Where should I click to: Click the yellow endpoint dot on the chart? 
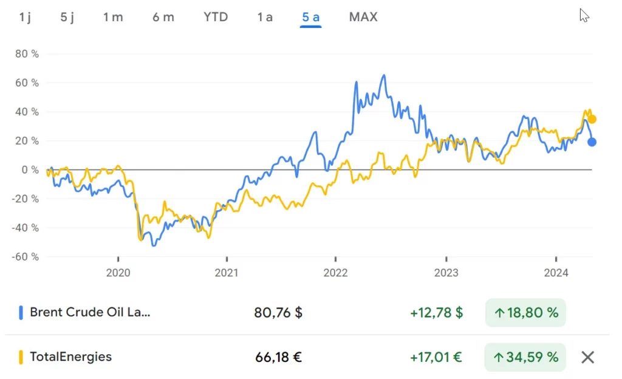click(591, 119)
